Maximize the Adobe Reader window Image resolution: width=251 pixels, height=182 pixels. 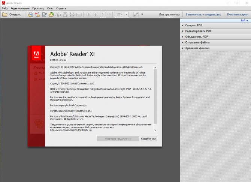(x=237, y=3)
